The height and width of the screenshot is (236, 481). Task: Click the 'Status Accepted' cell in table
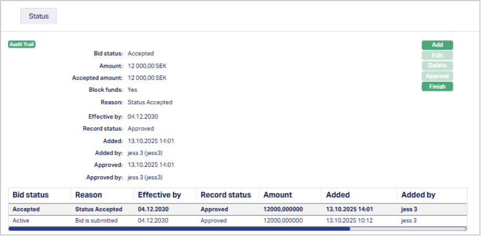coord(99,209)
